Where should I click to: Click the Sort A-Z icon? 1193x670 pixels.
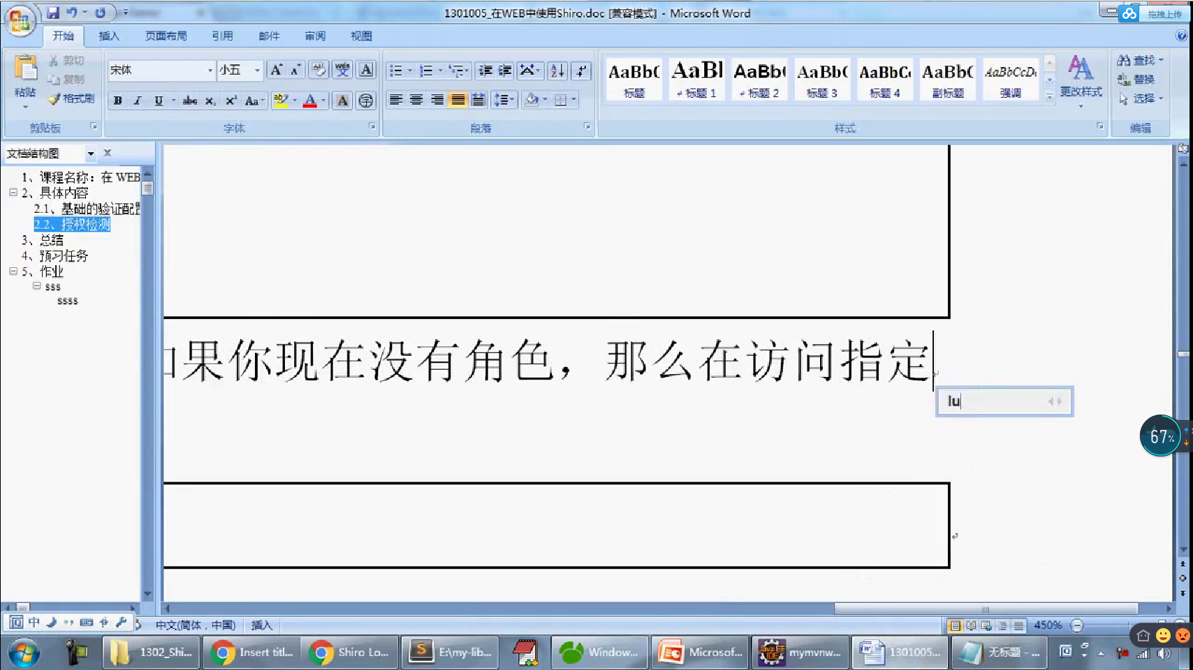(557, 70)
